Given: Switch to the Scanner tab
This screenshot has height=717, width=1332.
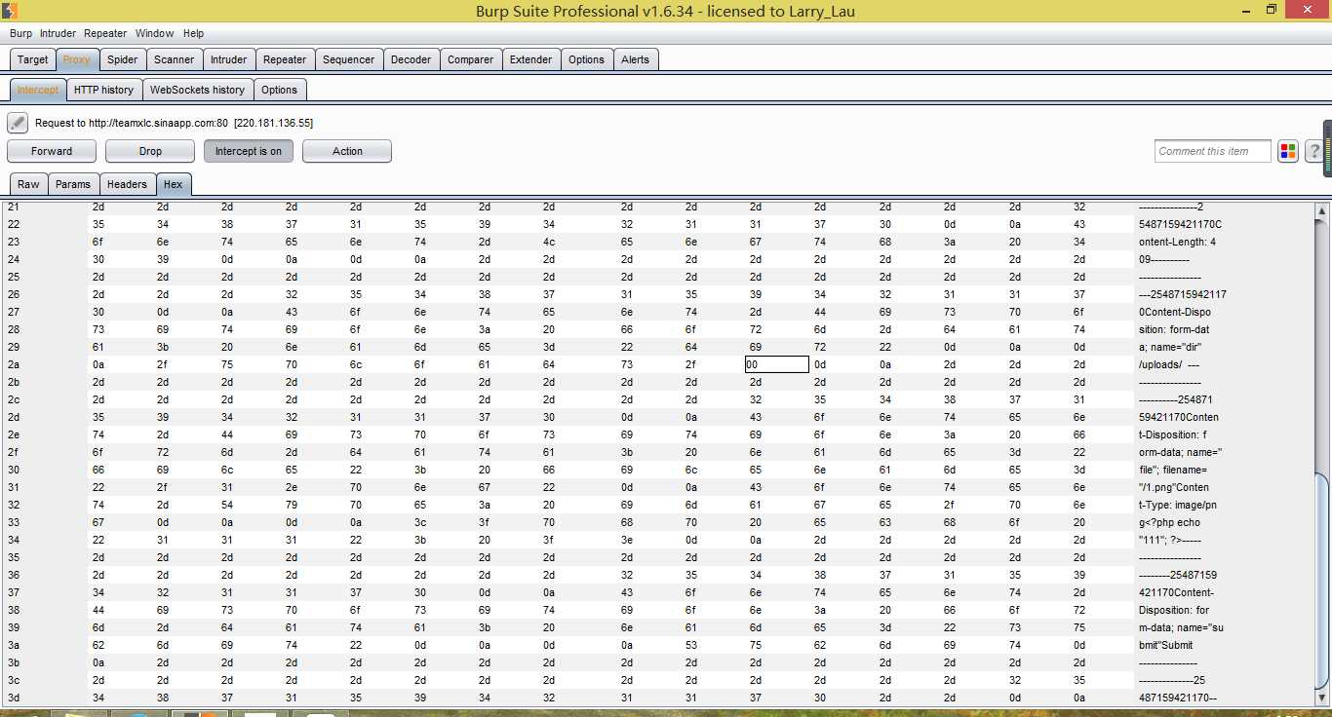Looking at the screenshot, I should (x=175, y=59).
